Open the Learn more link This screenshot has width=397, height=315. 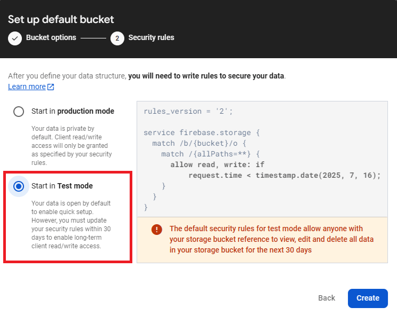[27, 86]
